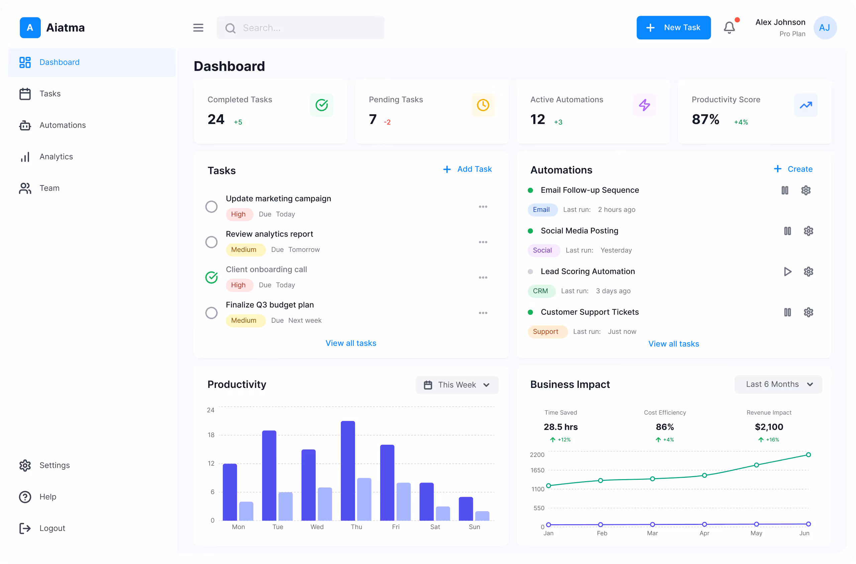Focus the Search input field
The image size is (856, 564).
click(300, 28)
